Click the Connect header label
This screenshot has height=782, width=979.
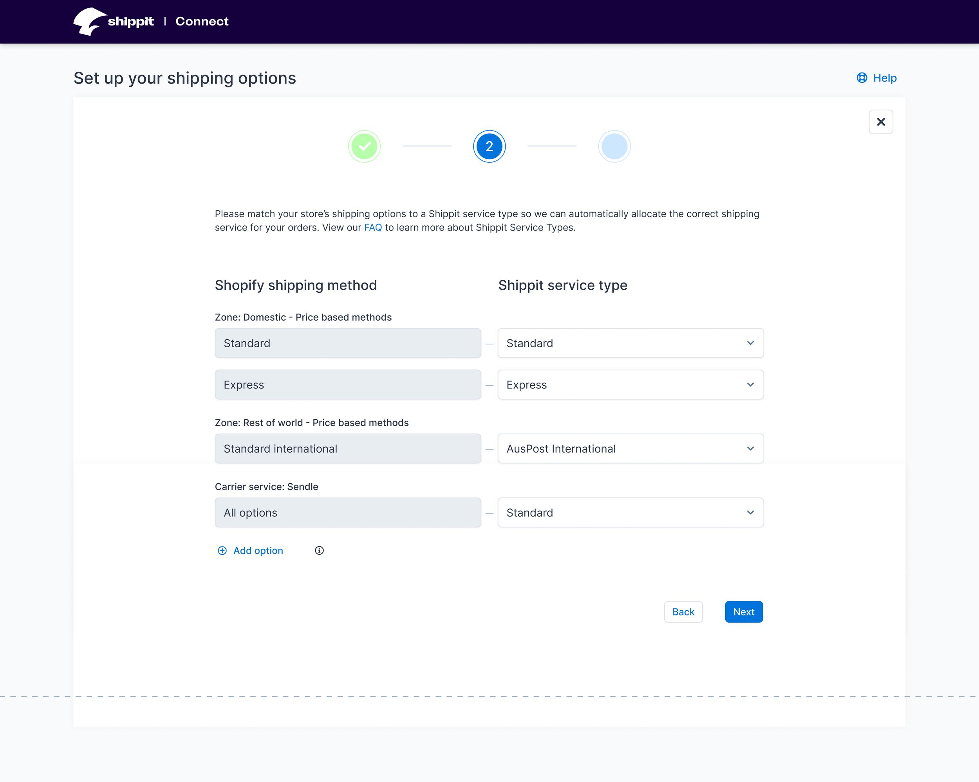tap(202, 22)
